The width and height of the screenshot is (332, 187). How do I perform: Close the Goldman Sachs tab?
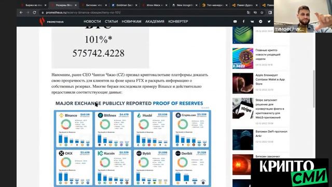(x=136, y=5)
